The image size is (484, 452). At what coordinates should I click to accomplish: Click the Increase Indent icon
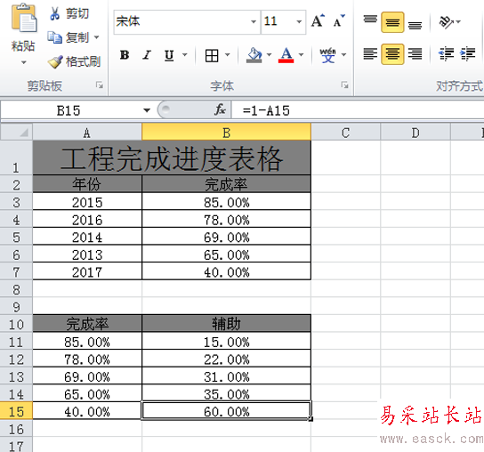468,54
